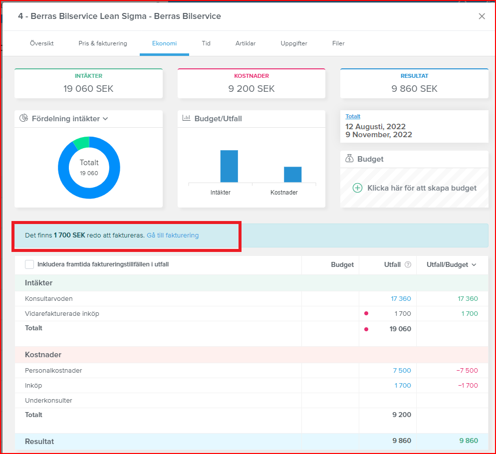
Task: Click the red -1 700 Utfall/Budget value
Action: pos(468,385)
